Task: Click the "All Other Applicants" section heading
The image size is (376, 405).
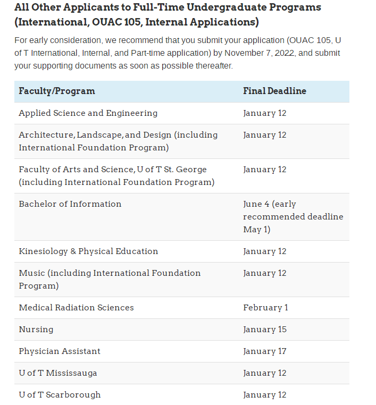Action: click(168, 15)
